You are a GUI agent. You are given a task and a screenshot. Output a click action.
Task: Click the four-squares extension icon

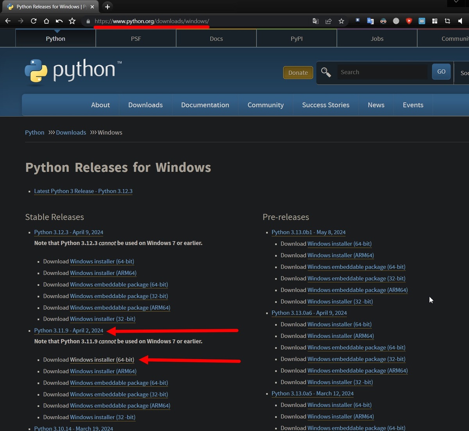coord(435,21)
